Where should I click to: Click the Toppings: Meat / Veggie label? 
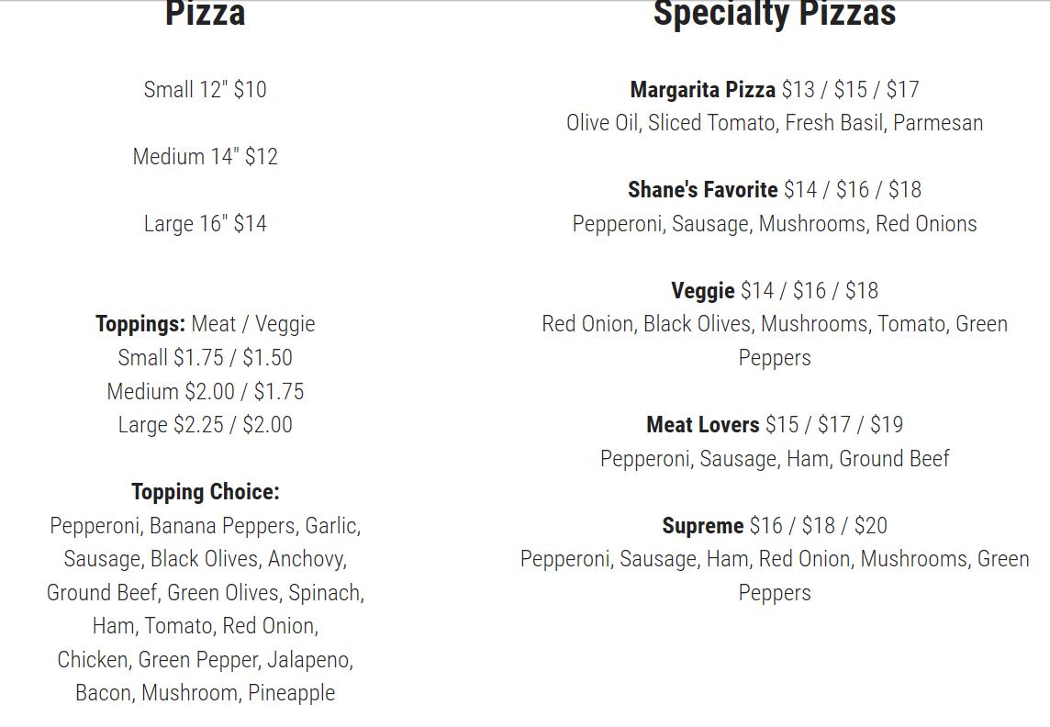tap(205, 324)
